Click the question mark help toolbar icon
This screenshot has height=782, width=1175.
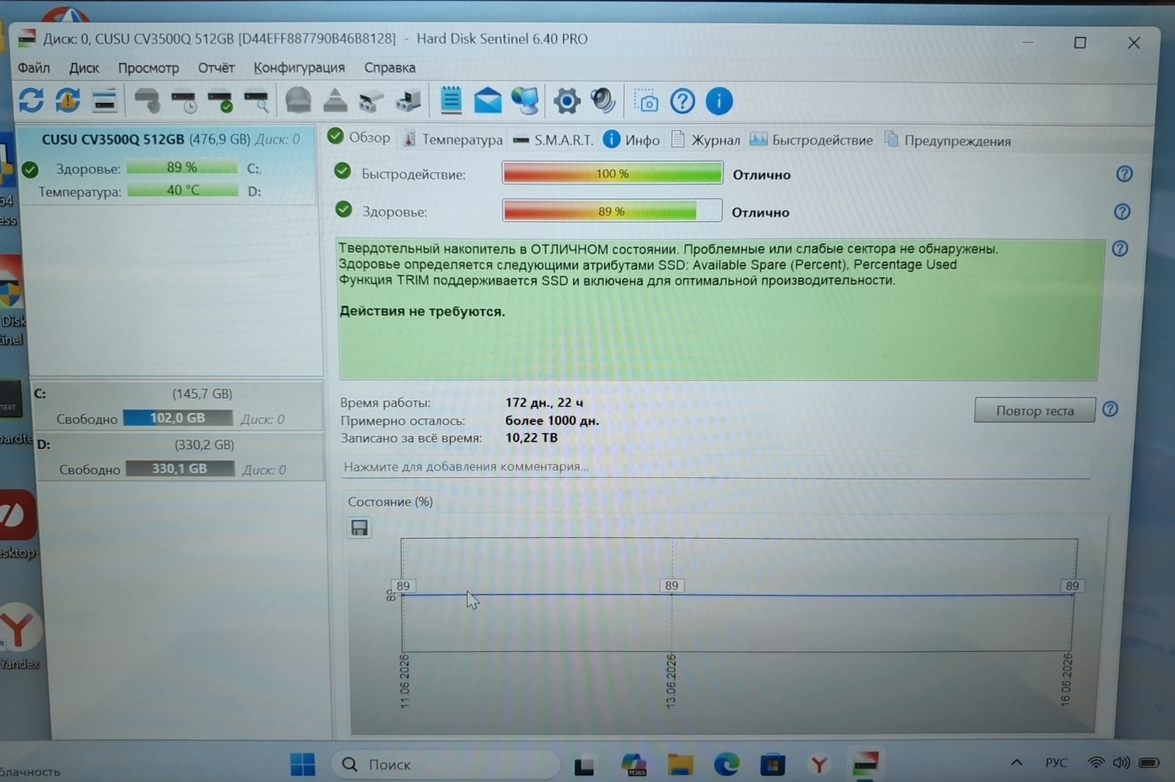pyautogui.click(x=682, y=101)
